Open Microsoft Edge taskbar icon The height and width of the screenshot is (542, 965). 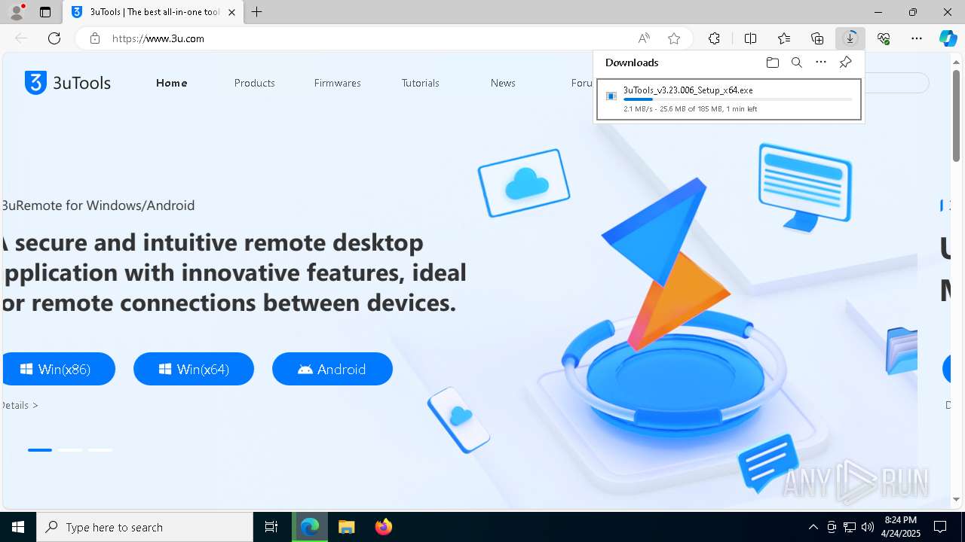[310, 527]
